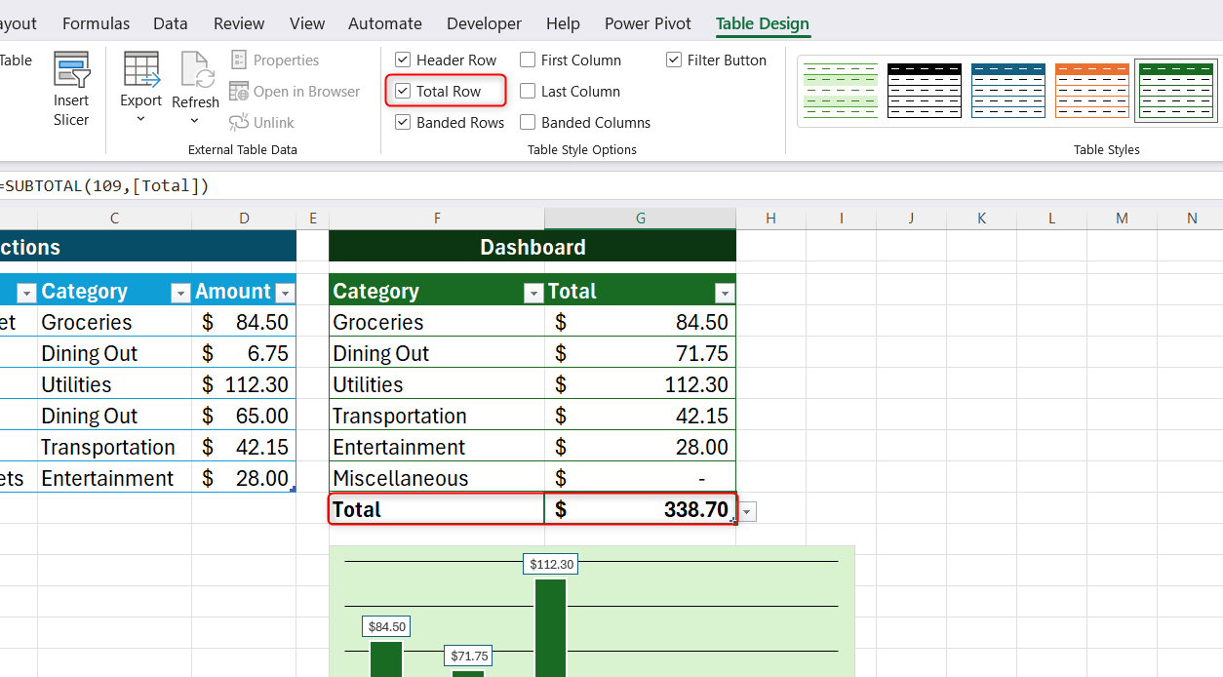The width and height of the screenshot is (1223, 677).
Task: Click the $71.75 chart data label
Action: 469,656
